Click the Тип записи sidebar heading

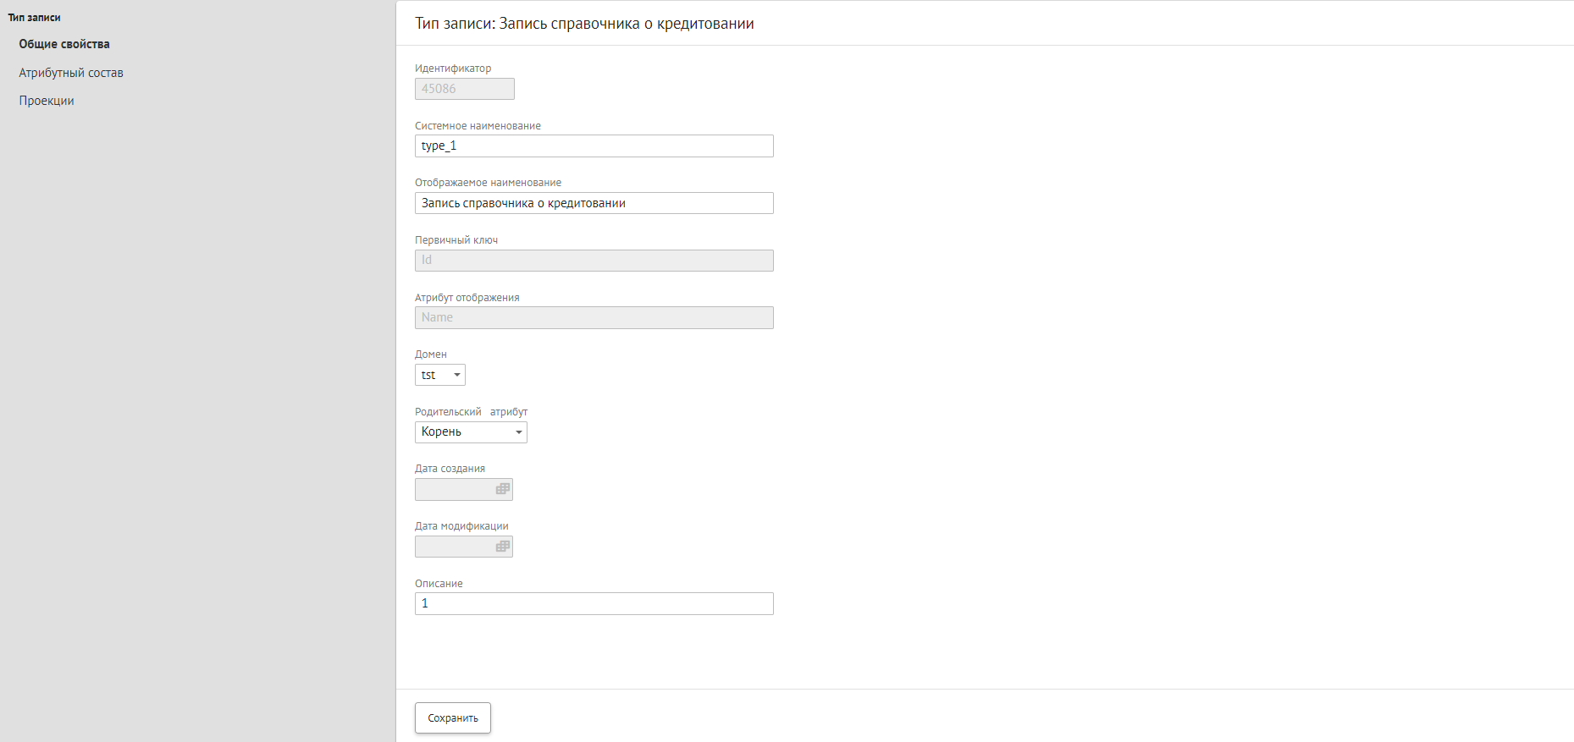35,18
